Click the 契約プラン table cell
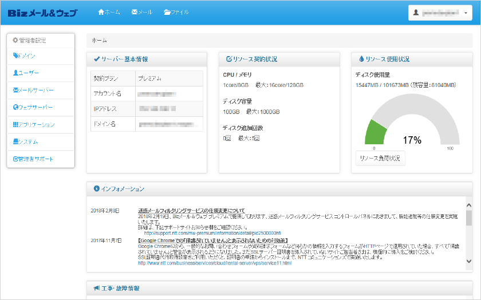Screen dimensions: 481x300 [x=113, y=78]
